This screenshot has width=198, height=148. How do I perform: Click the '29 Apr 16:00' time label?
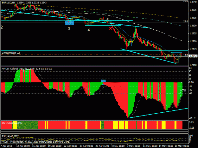102,146
